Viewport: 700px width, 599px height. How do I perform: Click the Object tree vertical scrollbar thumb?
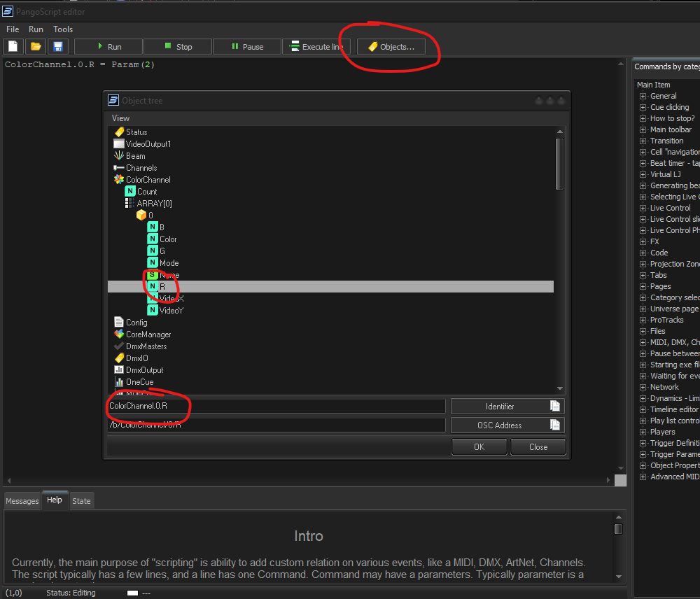559,164
